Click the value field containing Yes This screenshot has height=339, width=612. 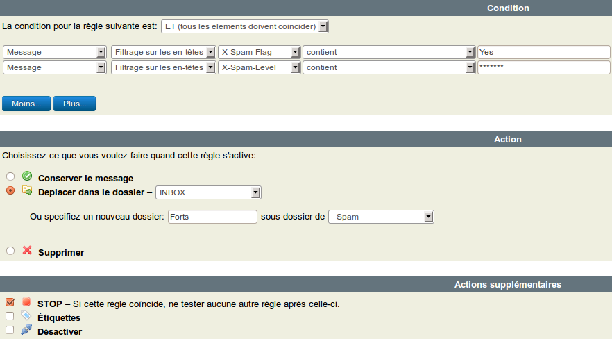(543, 52)
